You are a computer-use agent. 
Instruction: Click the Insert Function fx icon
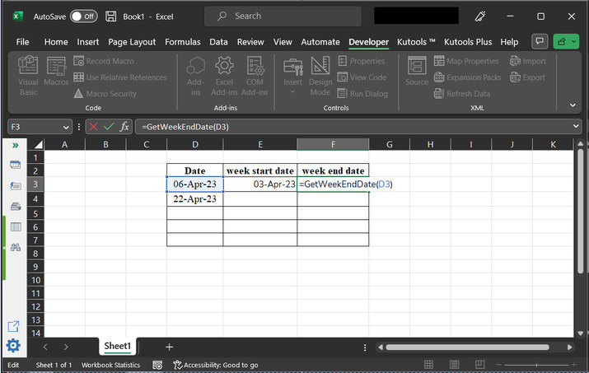click(x=124, y=127)
